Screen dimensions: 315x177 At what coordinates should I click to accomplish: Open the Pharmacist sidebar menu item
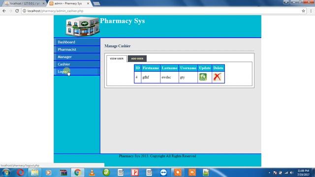tap(77, 49)
